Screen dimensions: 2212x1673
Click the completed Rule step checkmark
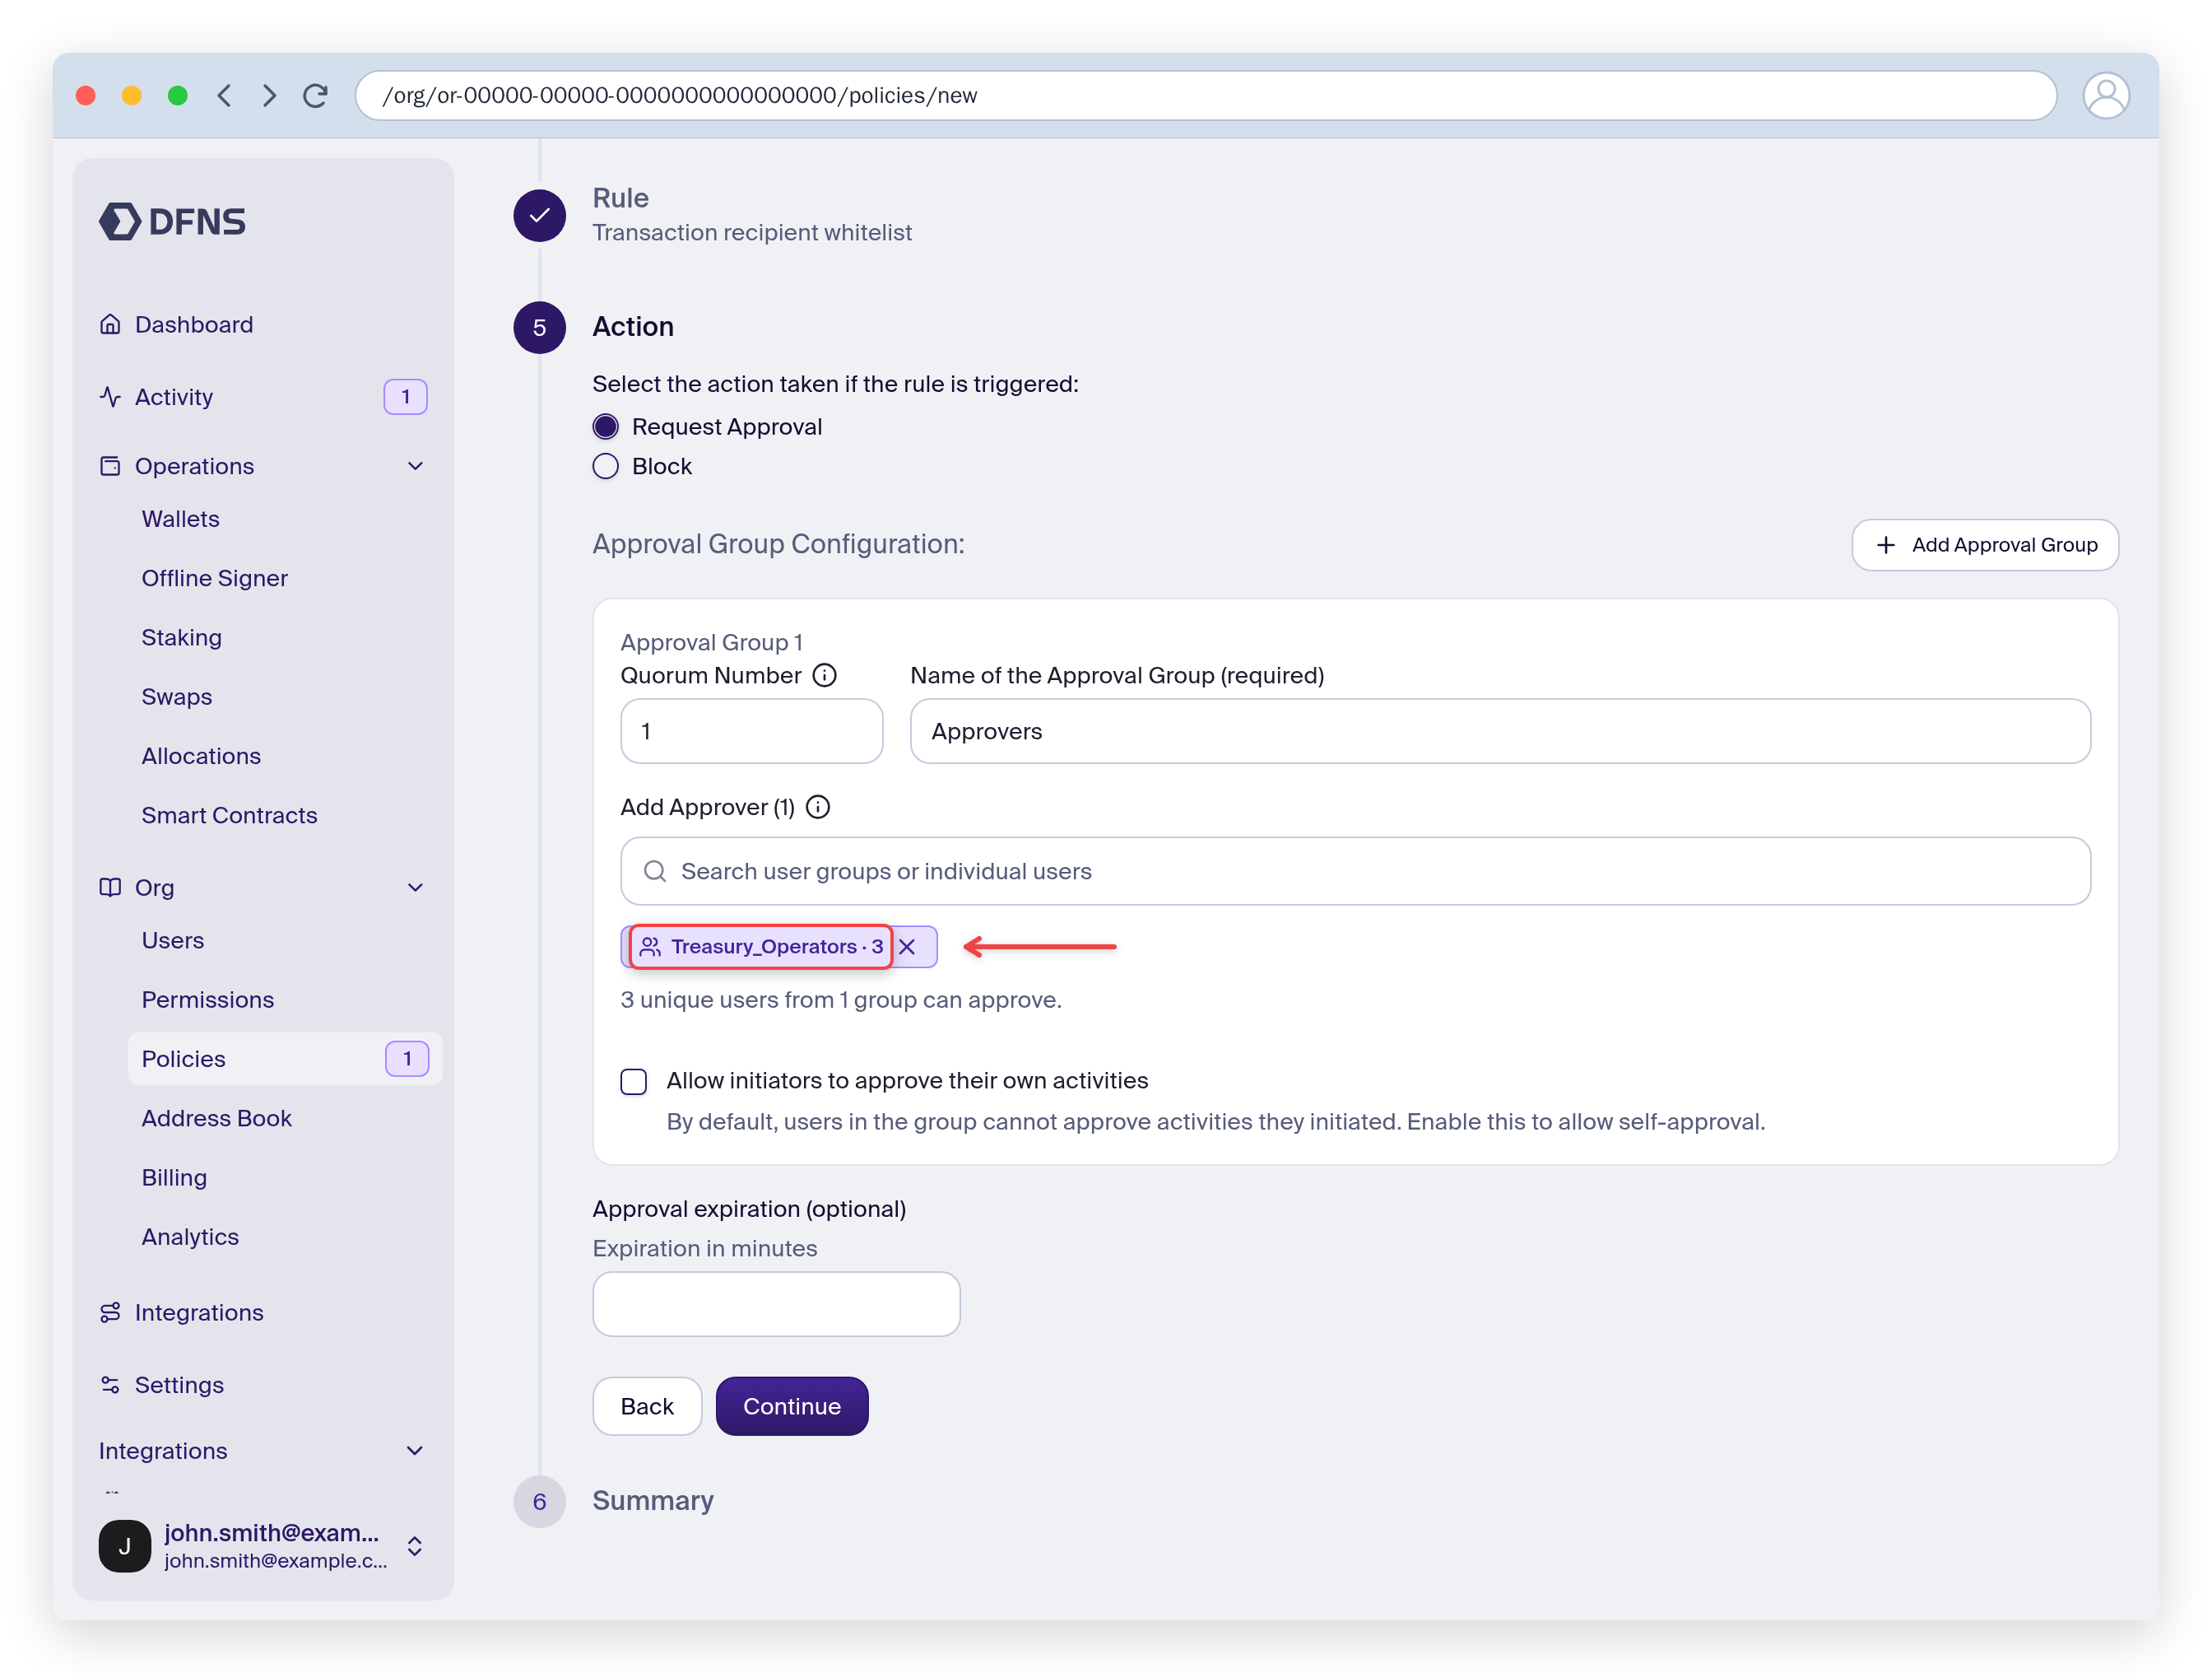tap(540, 215)
